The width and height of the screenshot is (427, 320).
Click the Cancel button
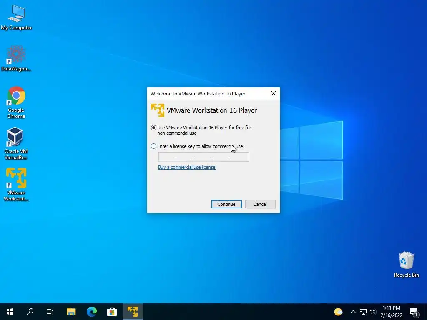[260, 204]
